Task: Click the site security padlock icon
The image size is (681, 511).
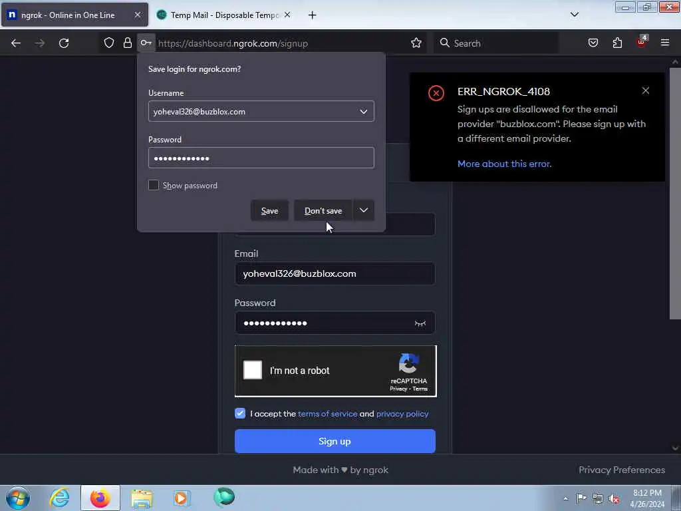Action: click(x=127, y=43)
